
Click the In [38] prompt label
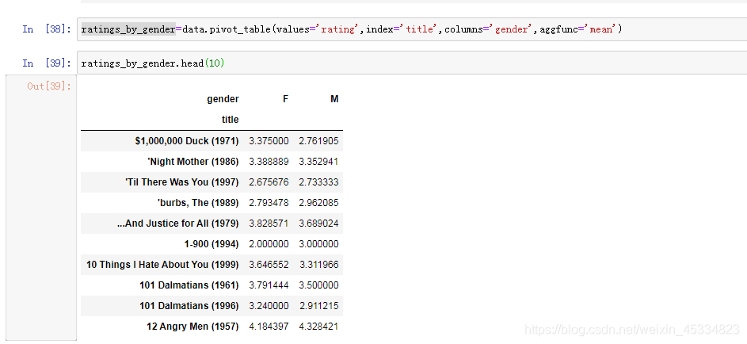pyautogui.click(x=47, y=29)
